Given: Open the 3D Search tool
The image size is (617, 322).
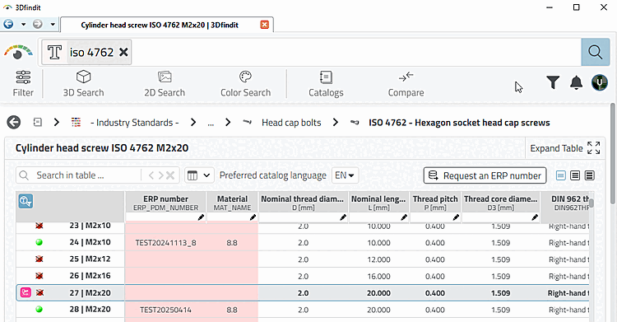Looking at the screenshot, I should coord(83,83).
